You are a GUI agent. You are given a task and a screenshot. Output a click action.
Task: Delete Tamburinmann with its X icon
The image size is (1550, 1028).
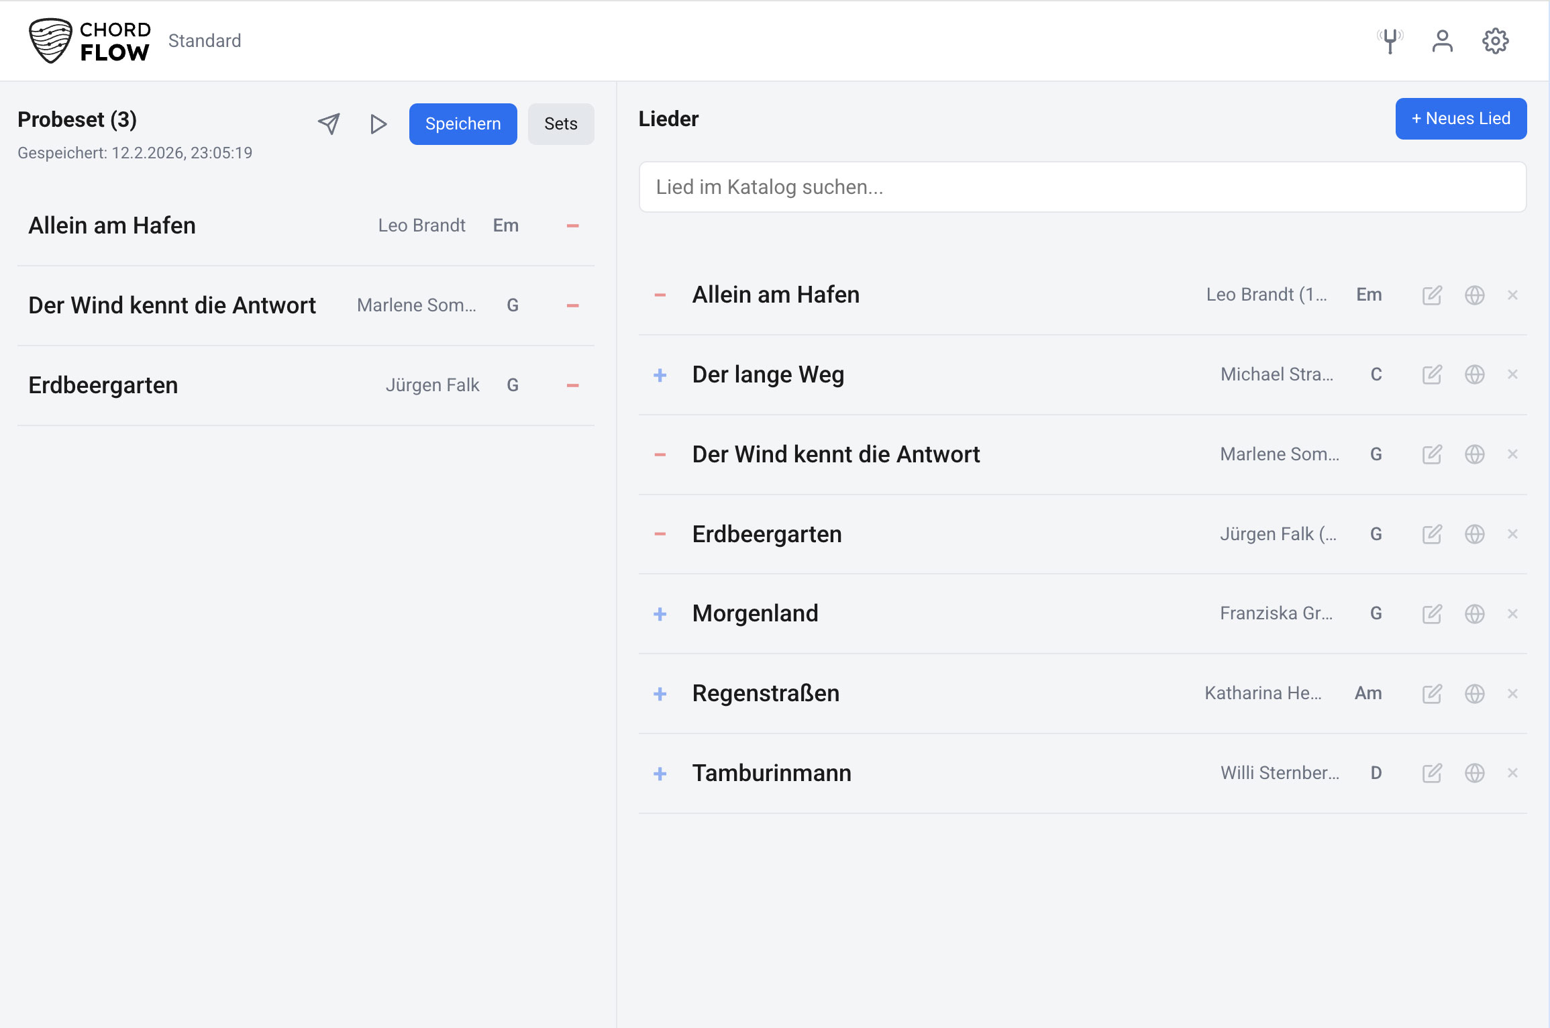click(x=1512, y=773)
